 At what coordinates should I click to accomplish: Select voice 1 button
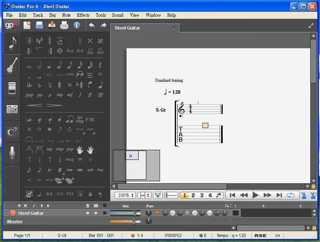(x=185, y=195)
